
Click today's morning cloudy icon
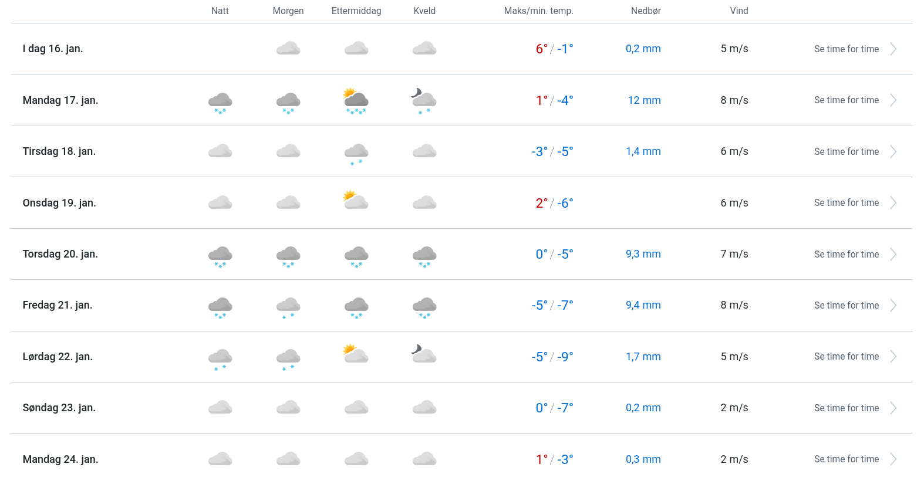pyautogui.click(x=288, y=49)
